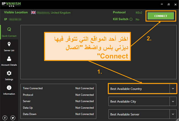Open Settings via gear icon
Image resolution: width=179 pixels, height=121 pixels.
click(x=9, y=73)
